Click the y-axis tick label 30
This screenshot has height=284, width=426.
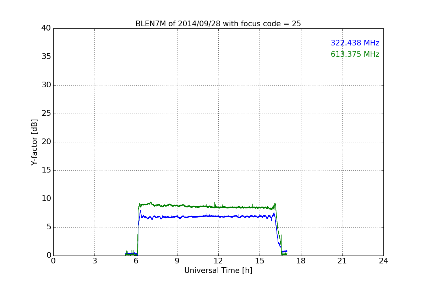[x=46, y=85]
